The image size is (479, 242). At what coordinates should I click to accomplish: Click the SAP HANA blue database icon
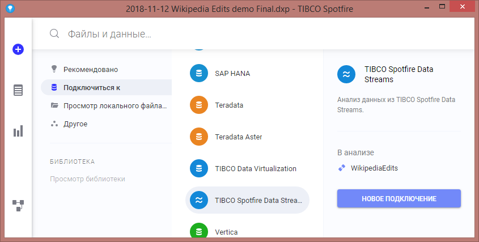(x=199, y=73)
